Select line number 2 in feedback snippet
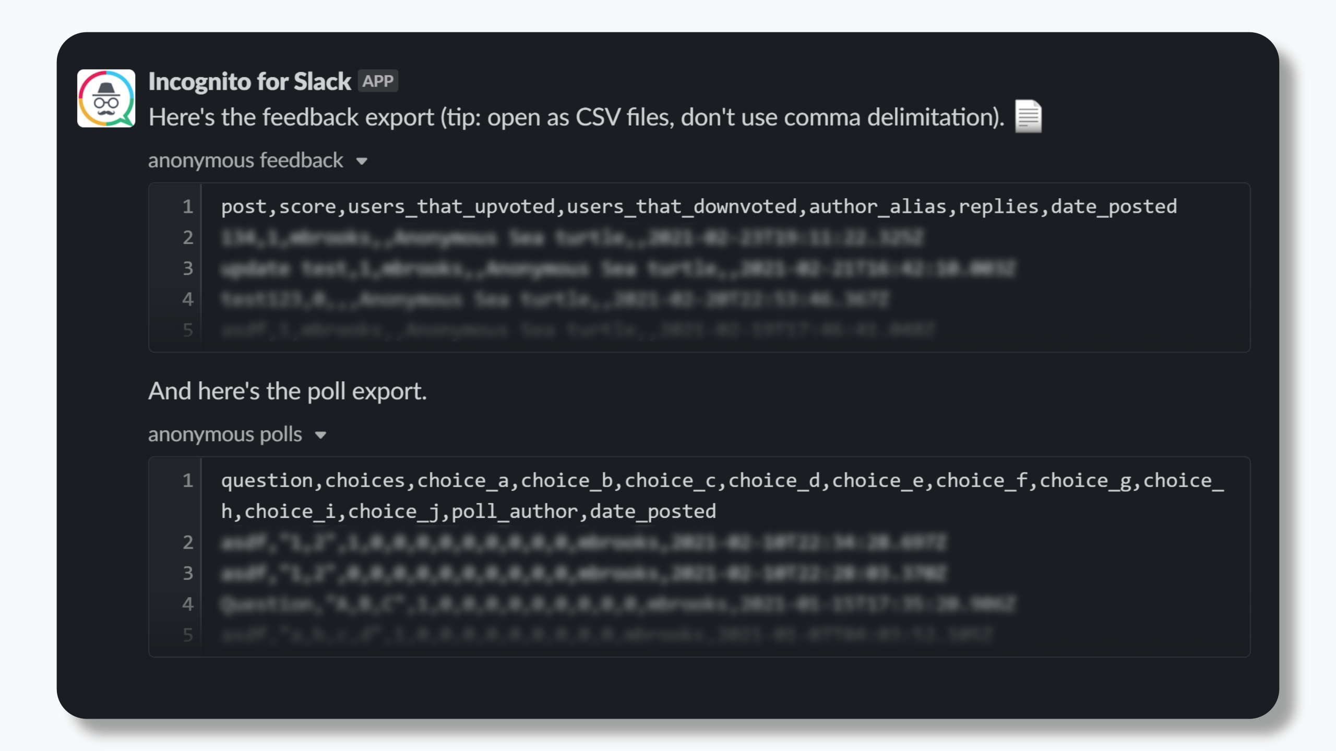The image size is (1336, 751). (188, 237)
